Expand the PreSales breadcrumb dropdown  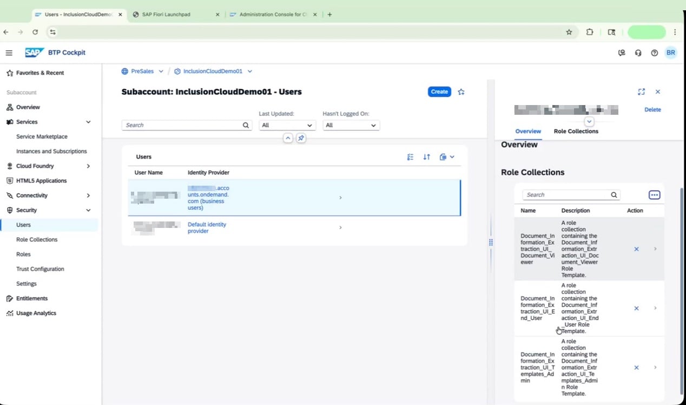[161, 71]
